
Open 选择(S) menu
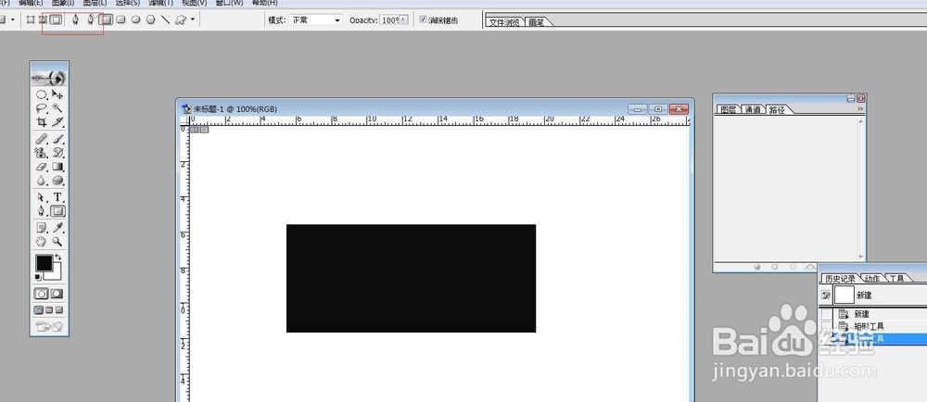coord(128,3)
